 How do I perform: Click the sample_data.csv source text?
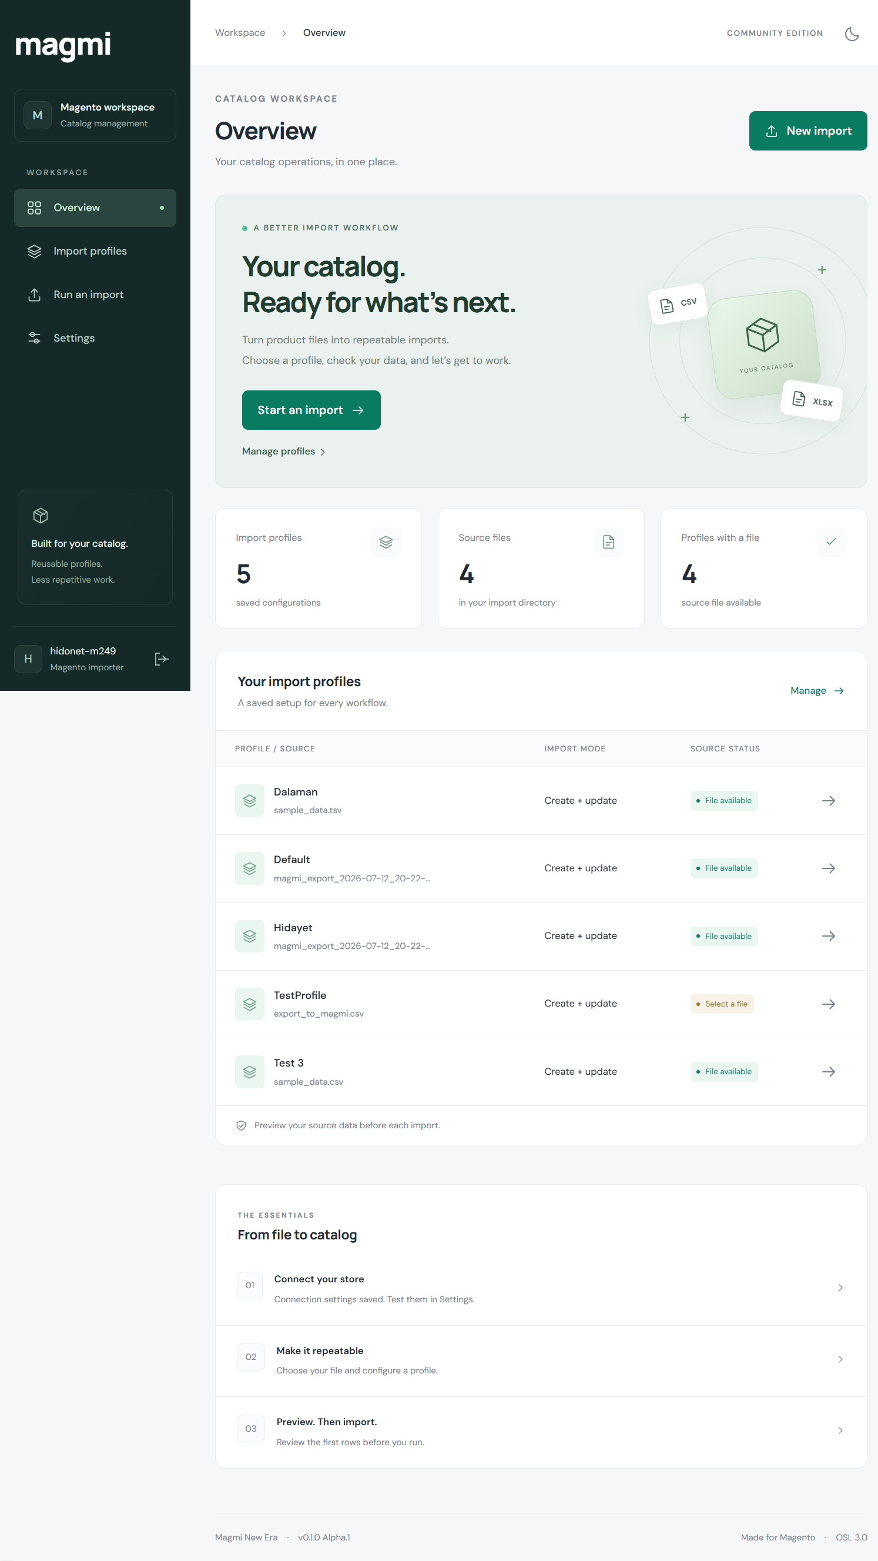point(308,1082)
